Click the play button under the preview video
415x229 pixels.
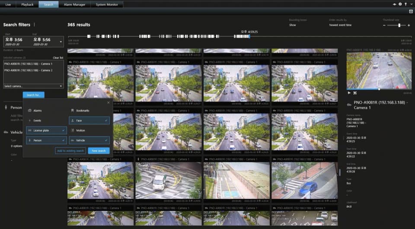349,93
